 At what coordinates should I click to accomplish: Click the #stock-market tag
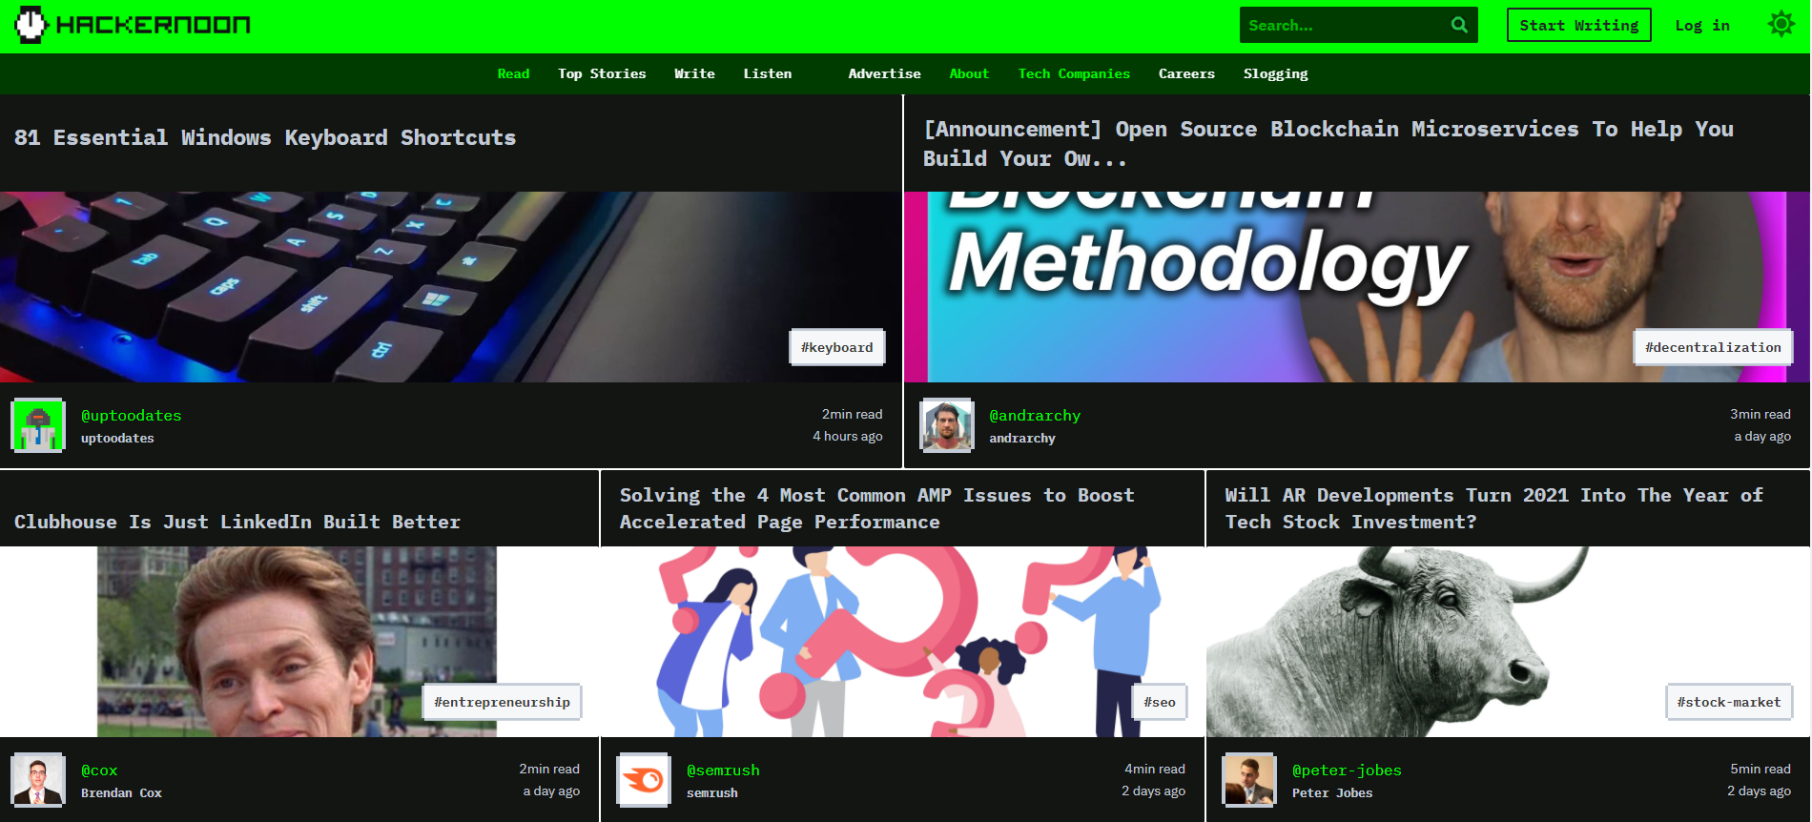click(x=1729, y=702)
